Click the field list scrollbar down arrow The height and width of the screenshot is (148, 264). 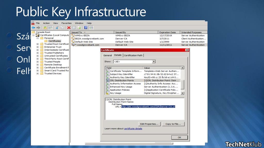pyautogui.click(x=182, y=93)
